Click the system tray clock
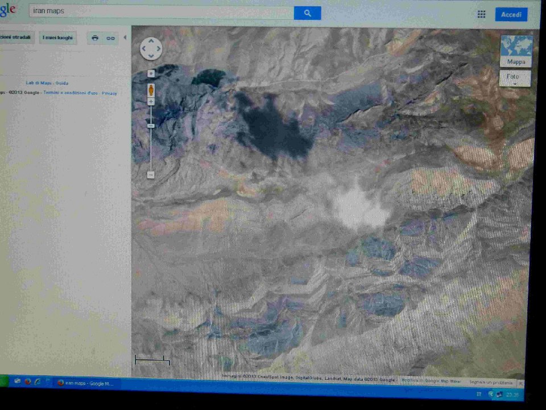 pyautogui.click(x=512, y=395)
